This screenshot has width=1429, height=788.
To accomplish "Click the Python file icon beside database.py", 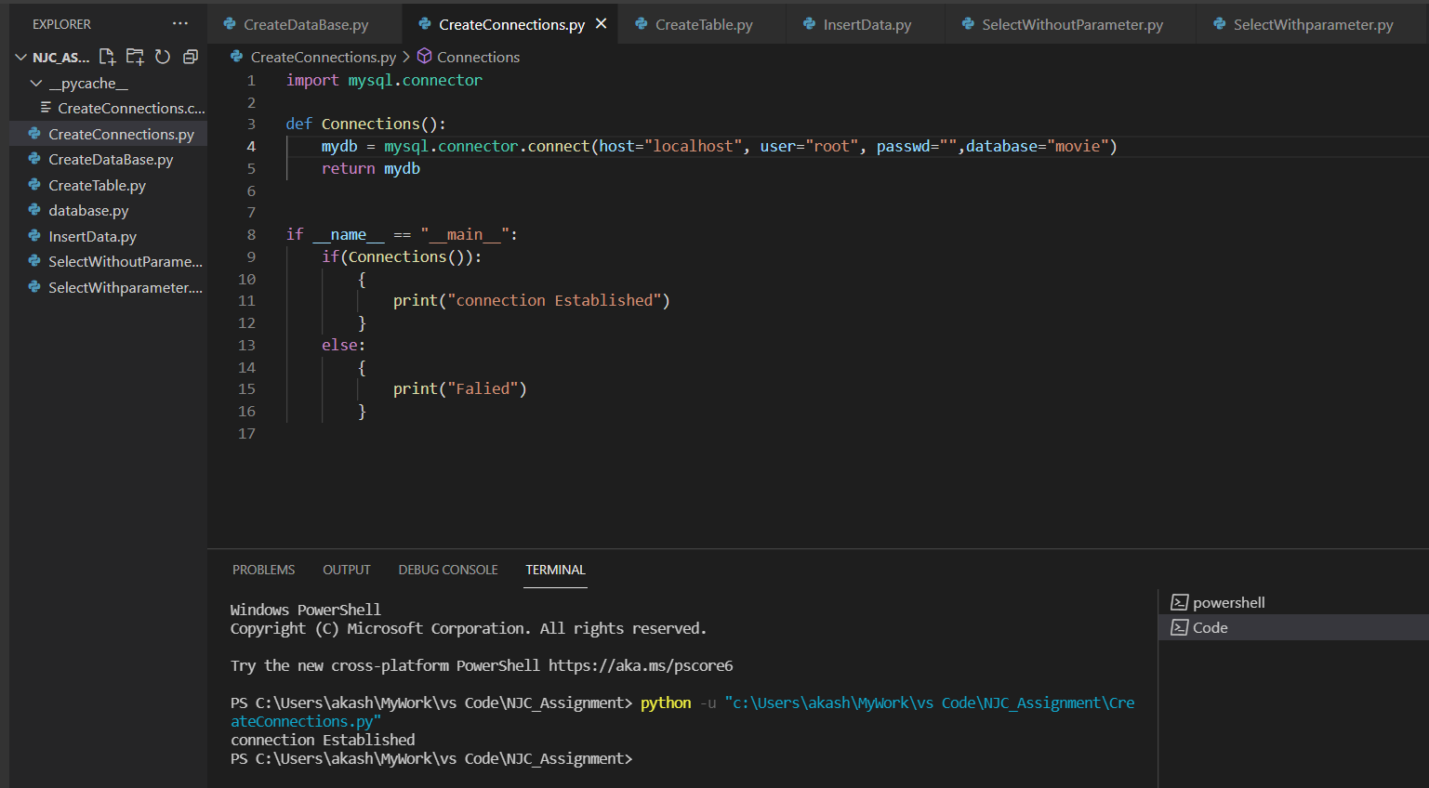I will point(34,210).
